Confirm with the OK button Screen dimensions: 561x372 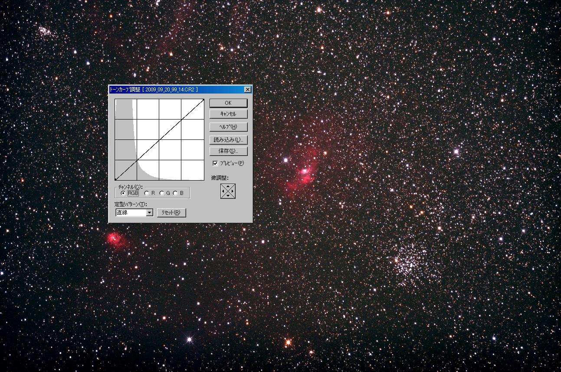[228, 103]
